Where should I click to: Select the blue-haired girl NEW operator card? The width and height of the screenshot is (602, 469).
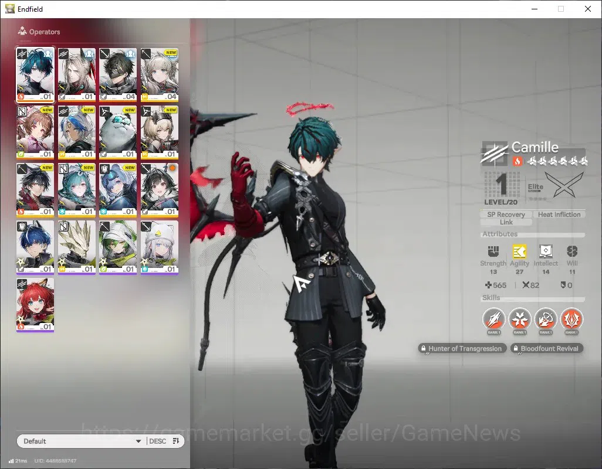click(118, 190)
